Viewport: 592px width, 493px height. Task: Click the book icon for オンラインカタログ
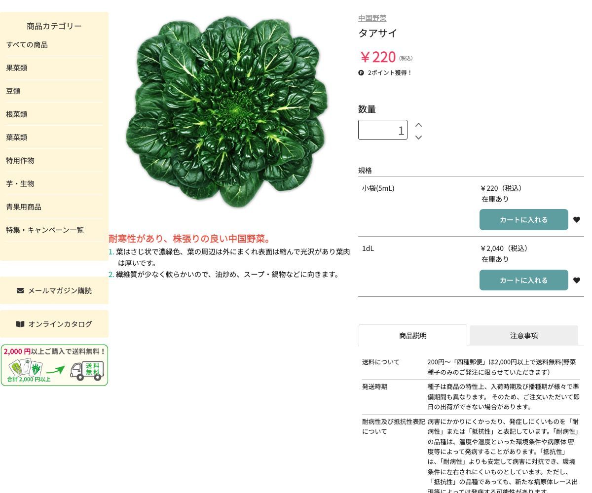pos(20,324)
